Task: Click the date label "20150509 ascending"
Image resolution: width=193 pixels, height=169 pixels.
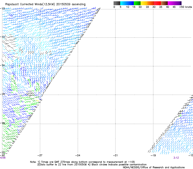Action: [71, 4]
